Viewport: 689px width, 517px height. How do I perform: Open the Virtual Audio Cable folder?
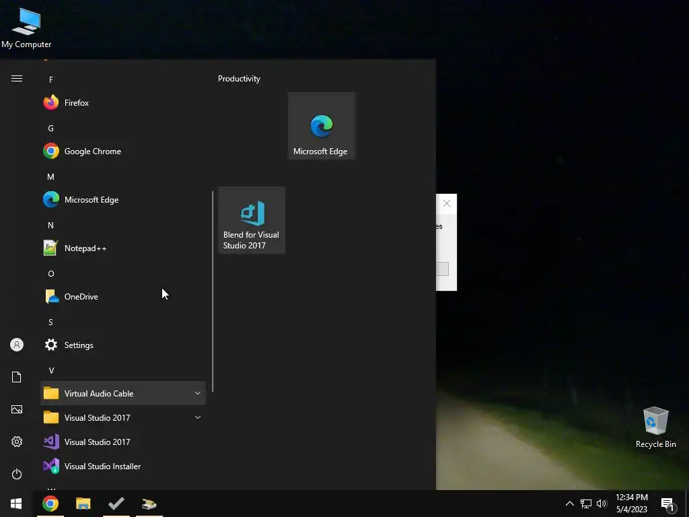pos(122,393)
